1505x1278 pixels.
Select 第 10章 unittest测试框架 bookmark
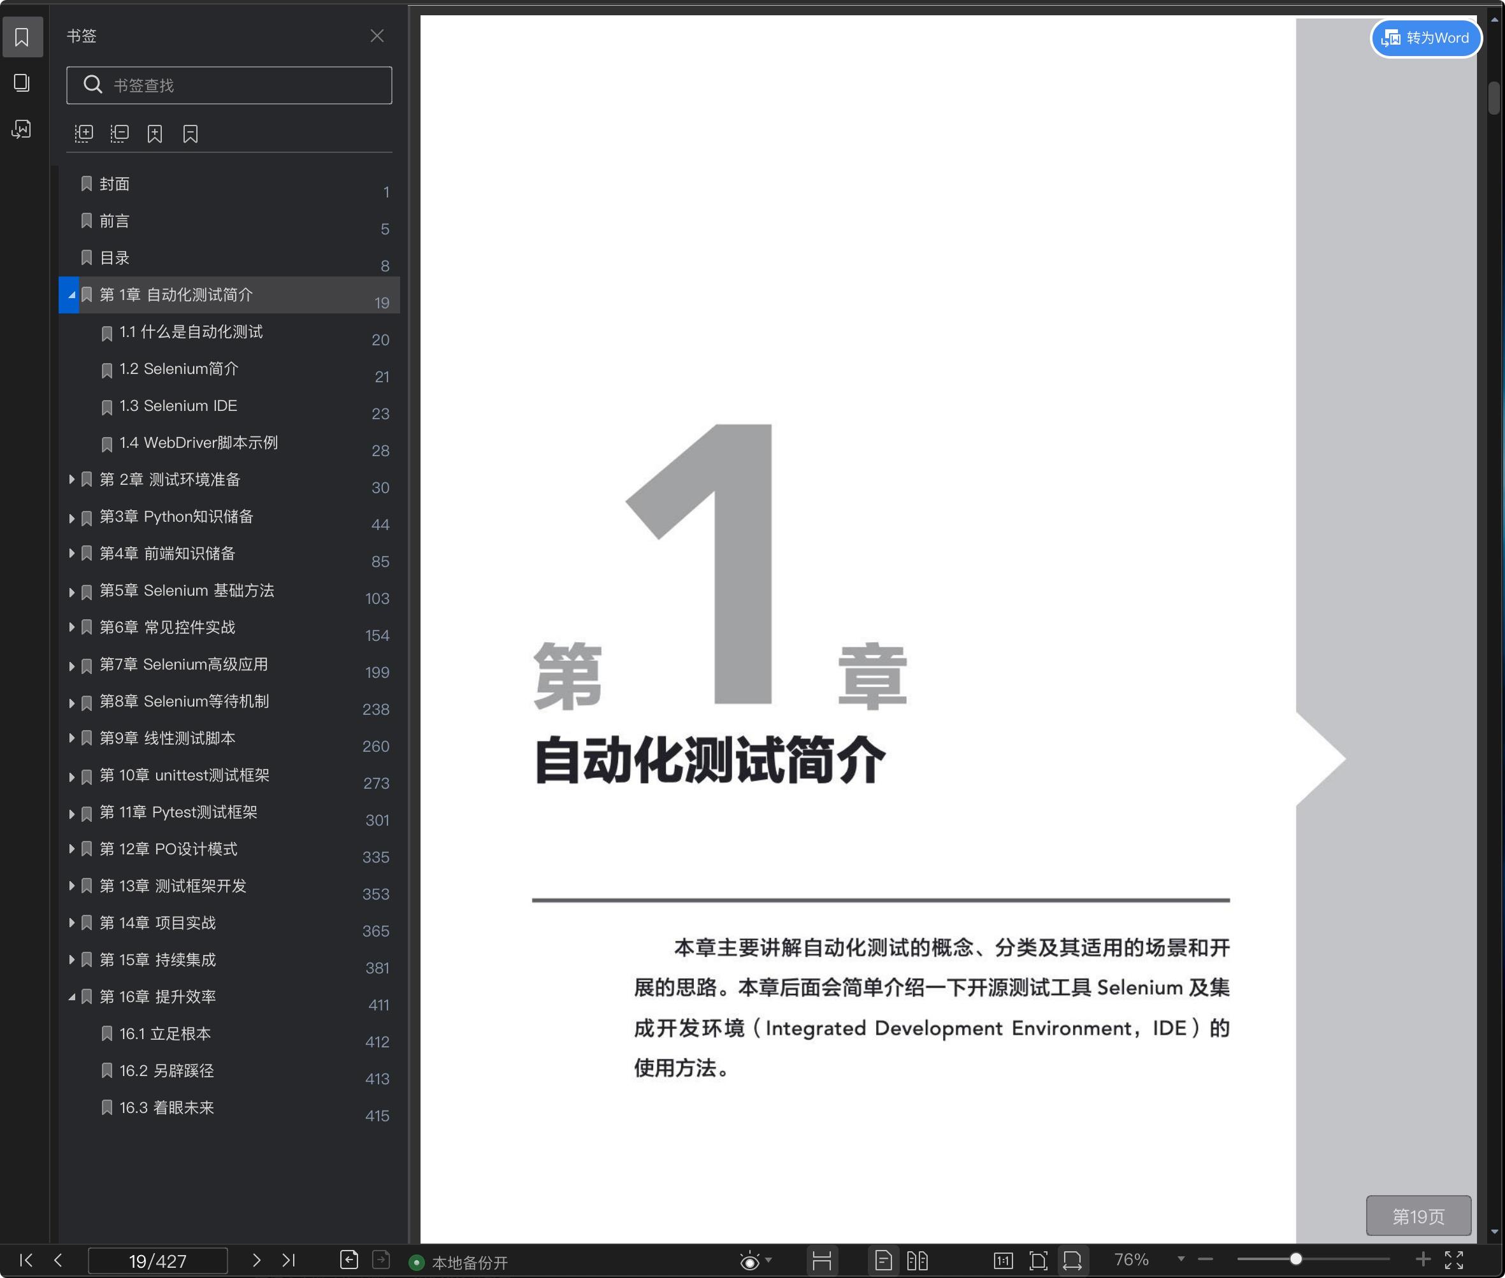click(229, 775)
